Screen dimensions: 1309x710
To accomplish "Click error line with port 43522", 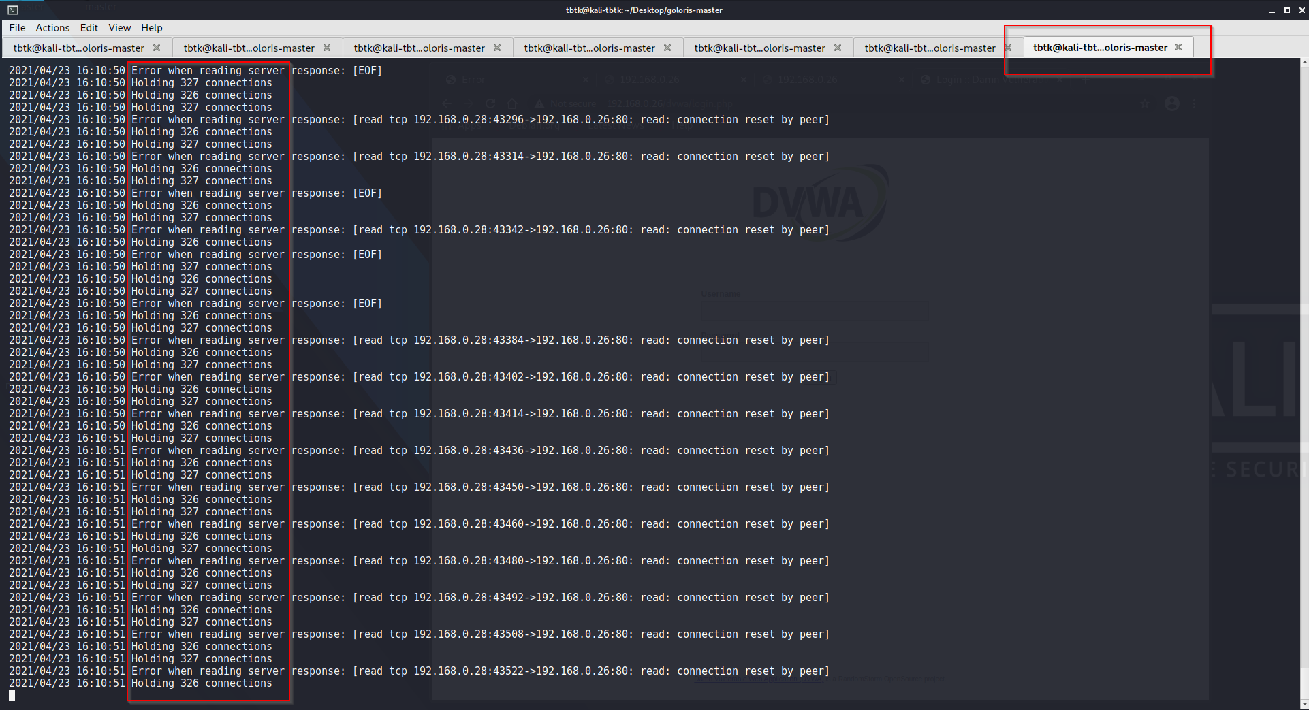I will point(419,671).
